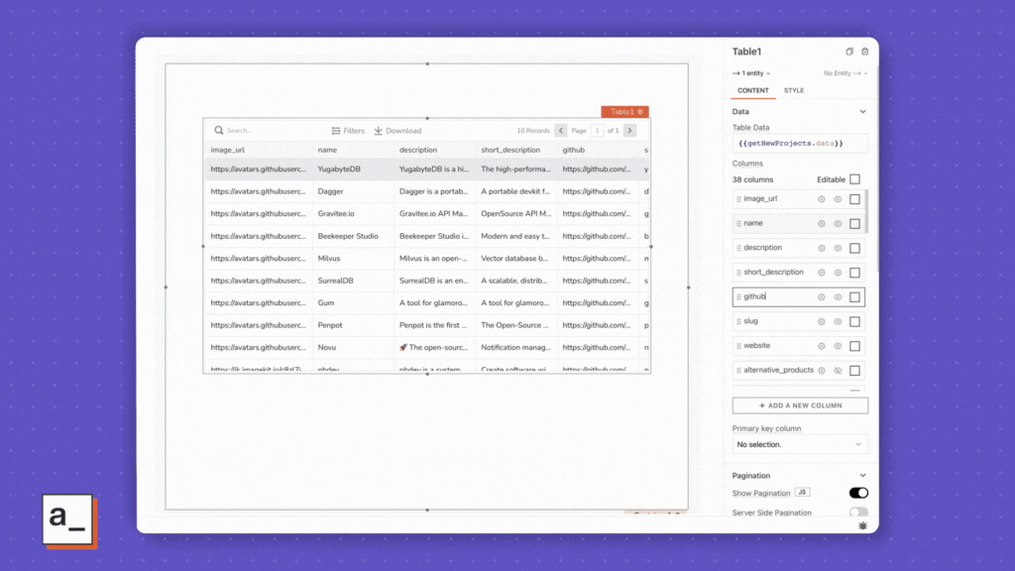The image size is (1015, 571).
Task: Select the CONTENT tab
Action: [752, 90]
